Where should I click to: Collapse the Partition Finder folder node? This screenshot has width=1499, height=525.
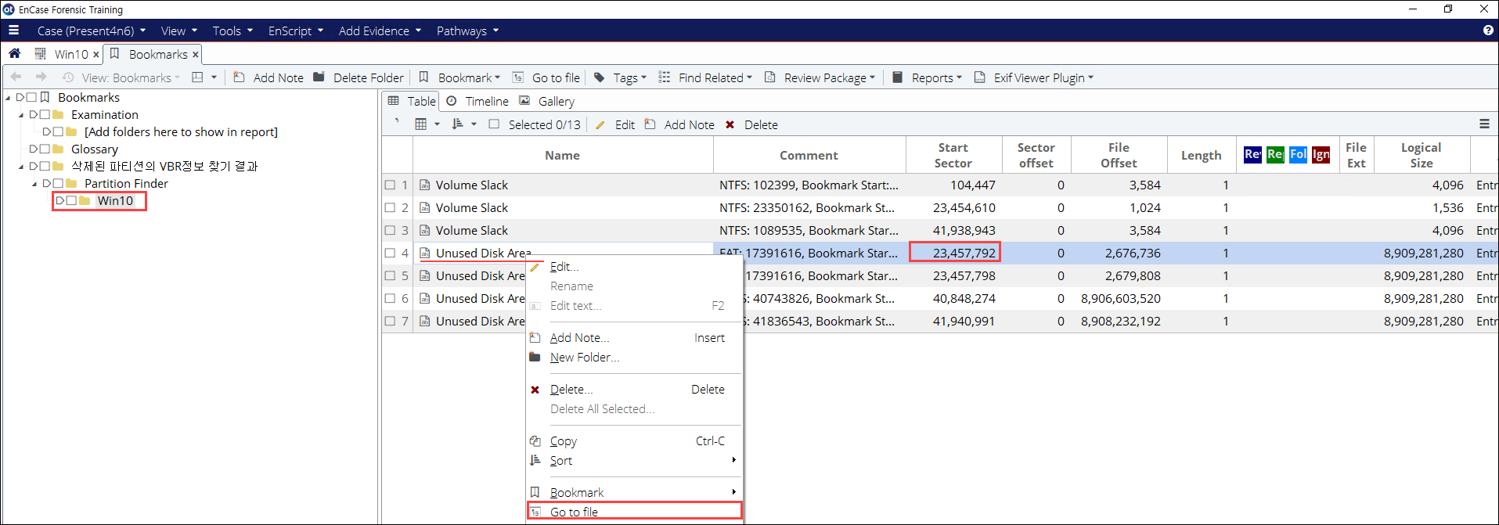tap(34, 184)
